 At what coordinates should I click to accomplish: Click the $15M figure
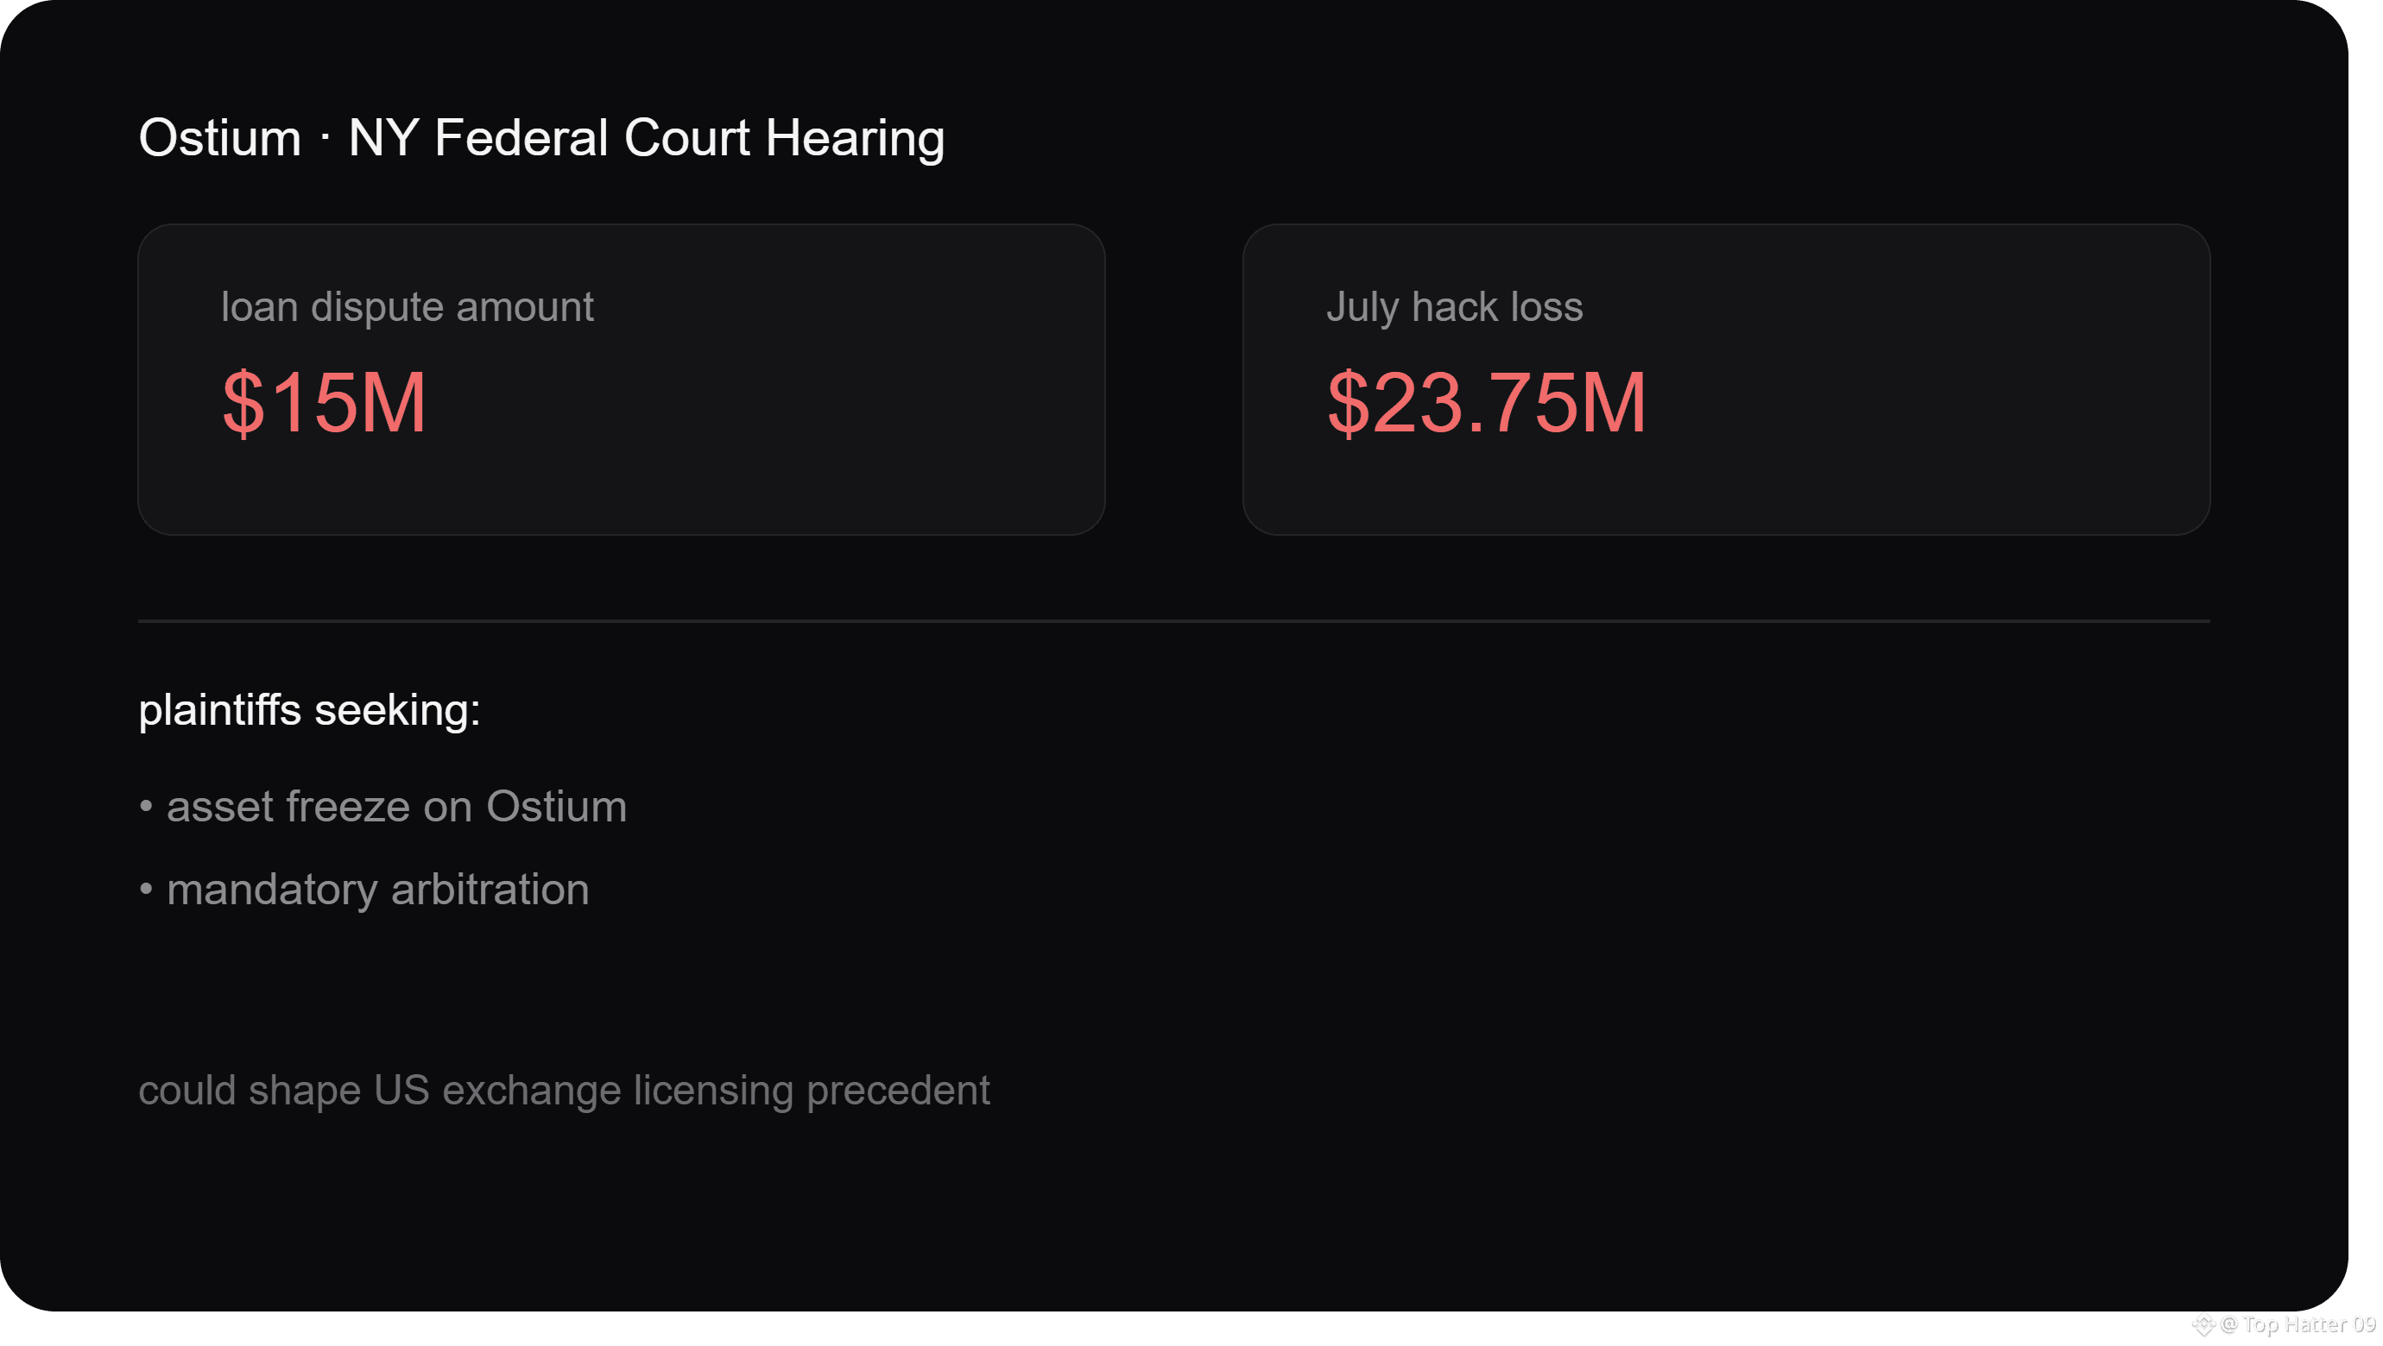324,402
